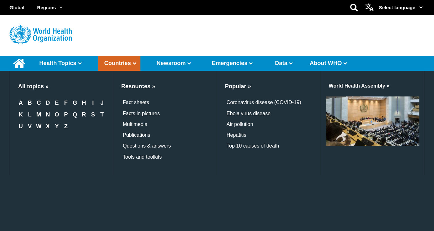Open Facts in pictures
Viewport: 434px width, 231px height.
141,114
